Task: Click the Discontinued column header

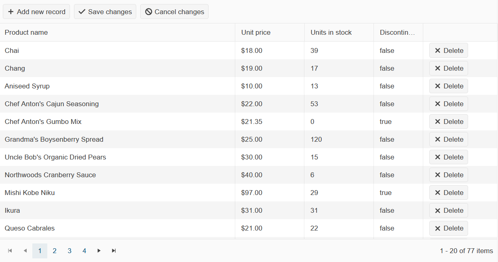Action: [397, 32]
